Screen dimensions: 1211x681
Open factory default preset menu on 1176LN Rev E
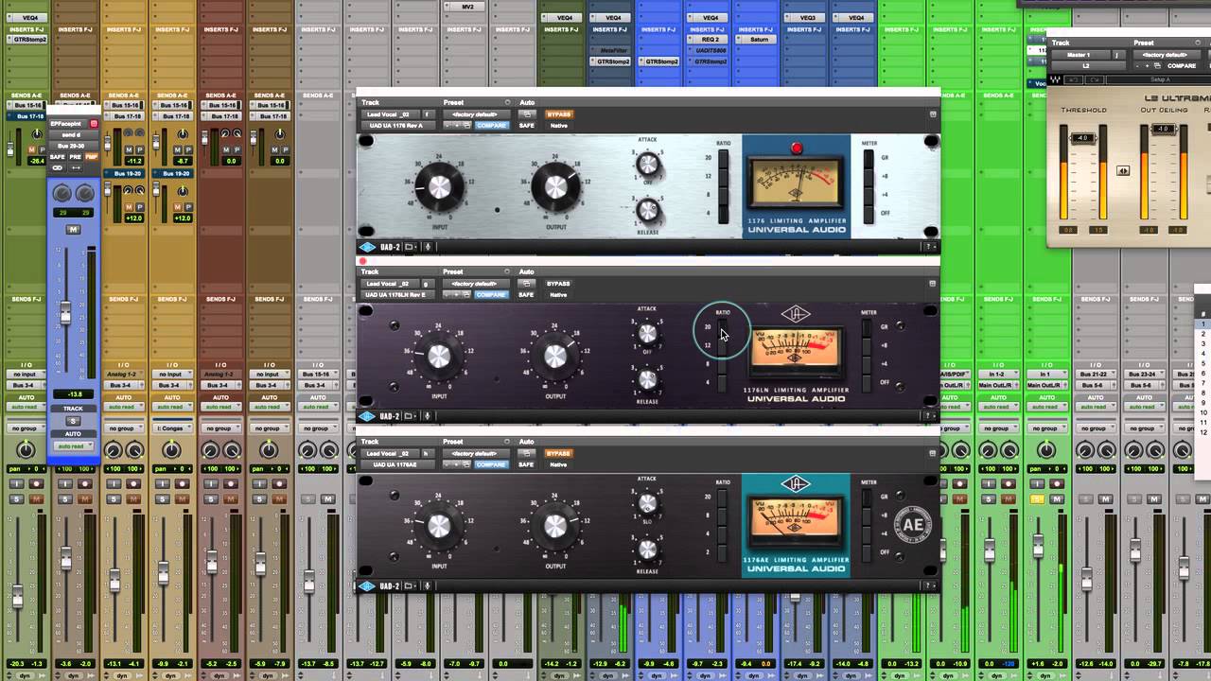[x=475, y=284]
